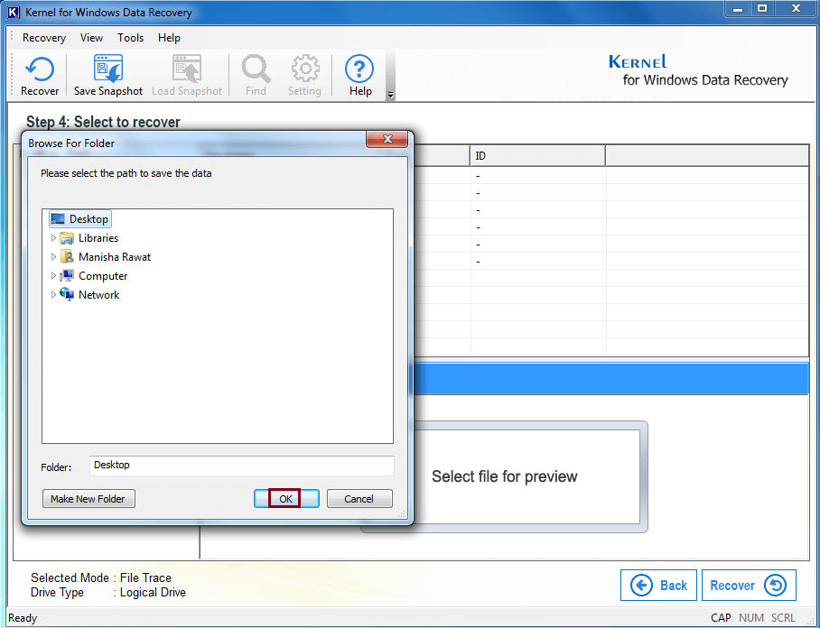Click the ID column header
Viewport: 820px width, 628px height.
pyautogui.click(x=537, y=156)
